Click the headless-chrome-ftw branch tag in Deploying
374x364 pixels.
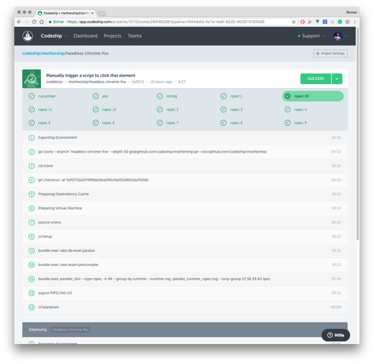[x=71, y=330]
